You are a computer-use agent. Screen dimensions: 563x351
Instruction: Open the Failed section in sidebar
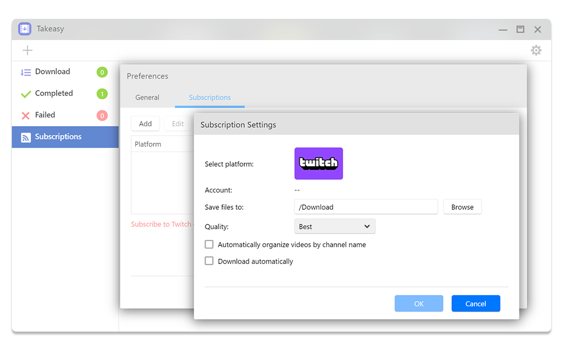(65, 115)
